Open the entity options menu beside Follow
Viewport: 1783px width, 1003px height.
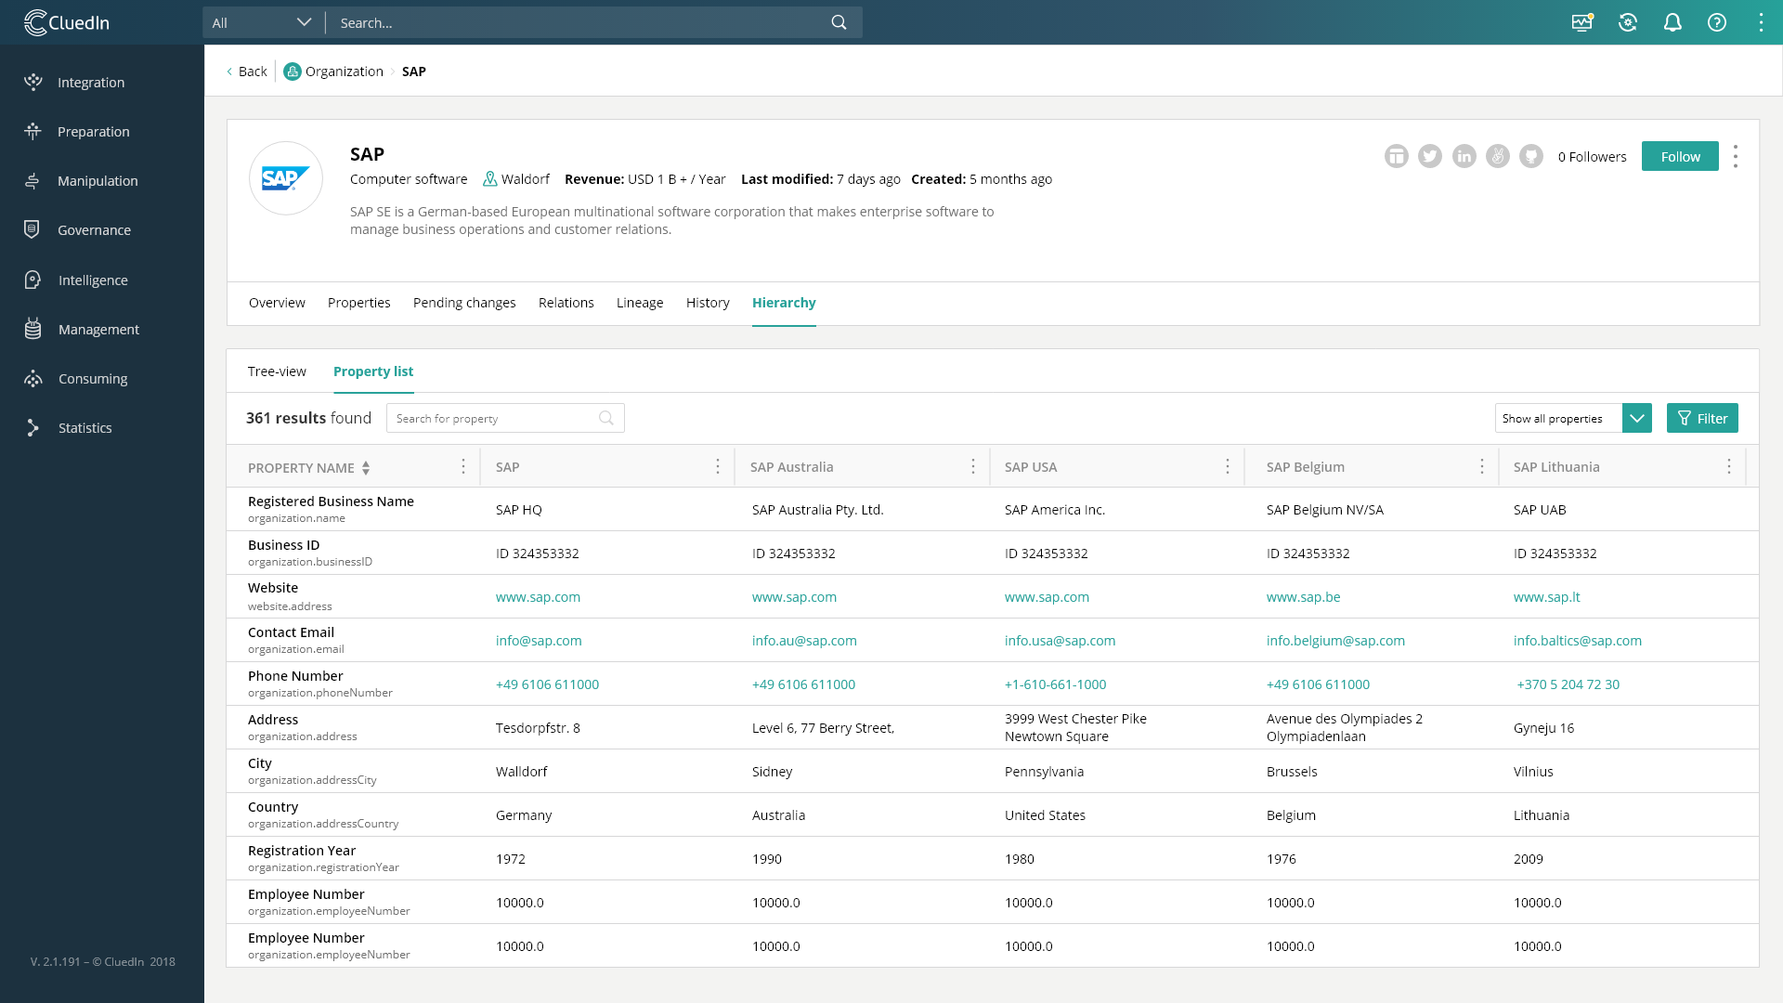(x=1736, y=156)
